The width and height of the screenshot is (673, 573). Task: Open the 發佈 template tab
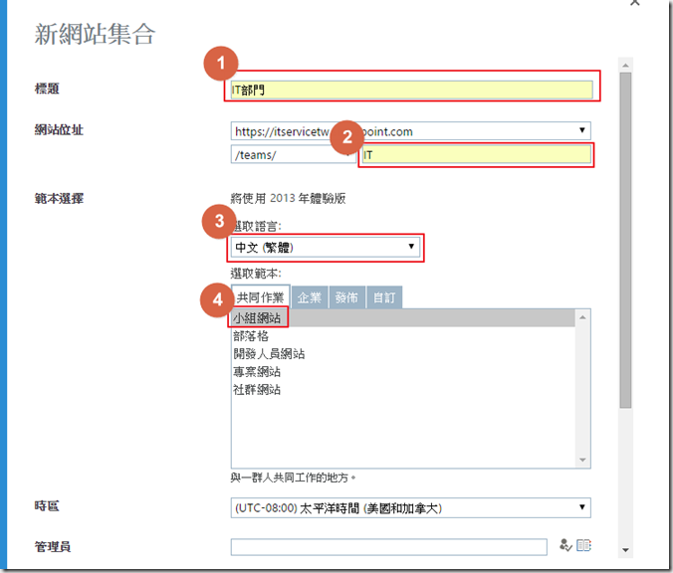tap(346, 297)
